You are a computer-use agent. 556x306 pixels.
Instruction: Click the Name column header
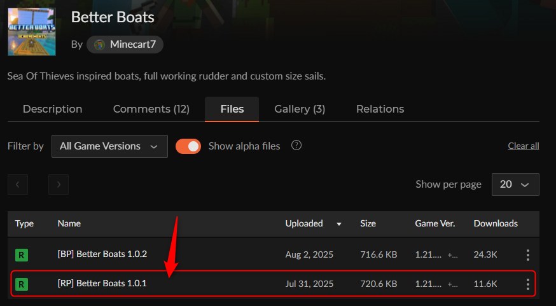[69, 223]
